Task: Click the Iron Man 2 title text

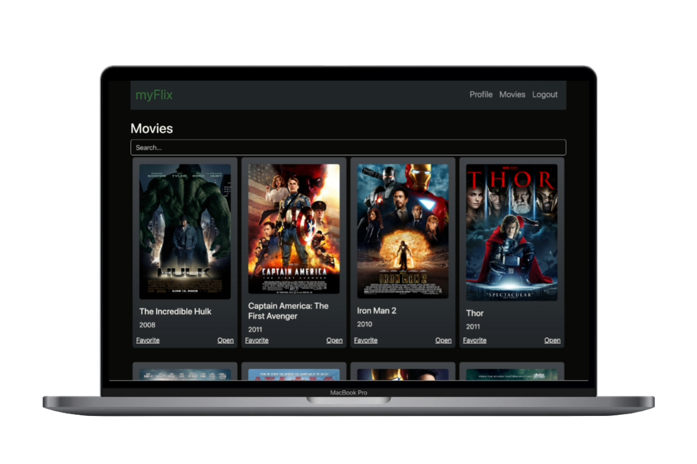Action: pos(377,311)
